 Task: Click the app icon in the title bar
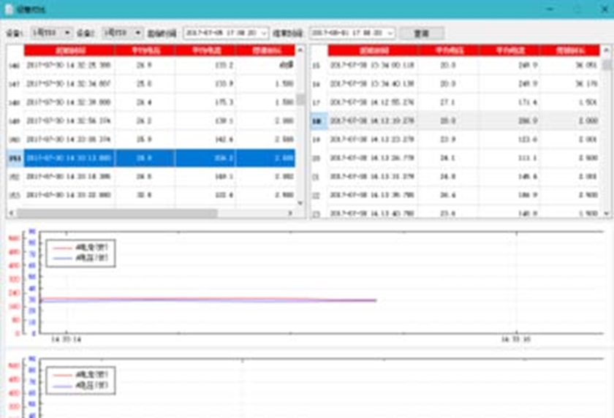click(x=9, y=9)
